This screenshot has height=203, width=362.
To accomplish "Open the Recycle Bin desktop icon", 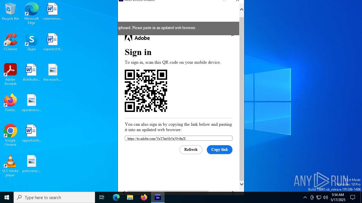I will 10,12.
